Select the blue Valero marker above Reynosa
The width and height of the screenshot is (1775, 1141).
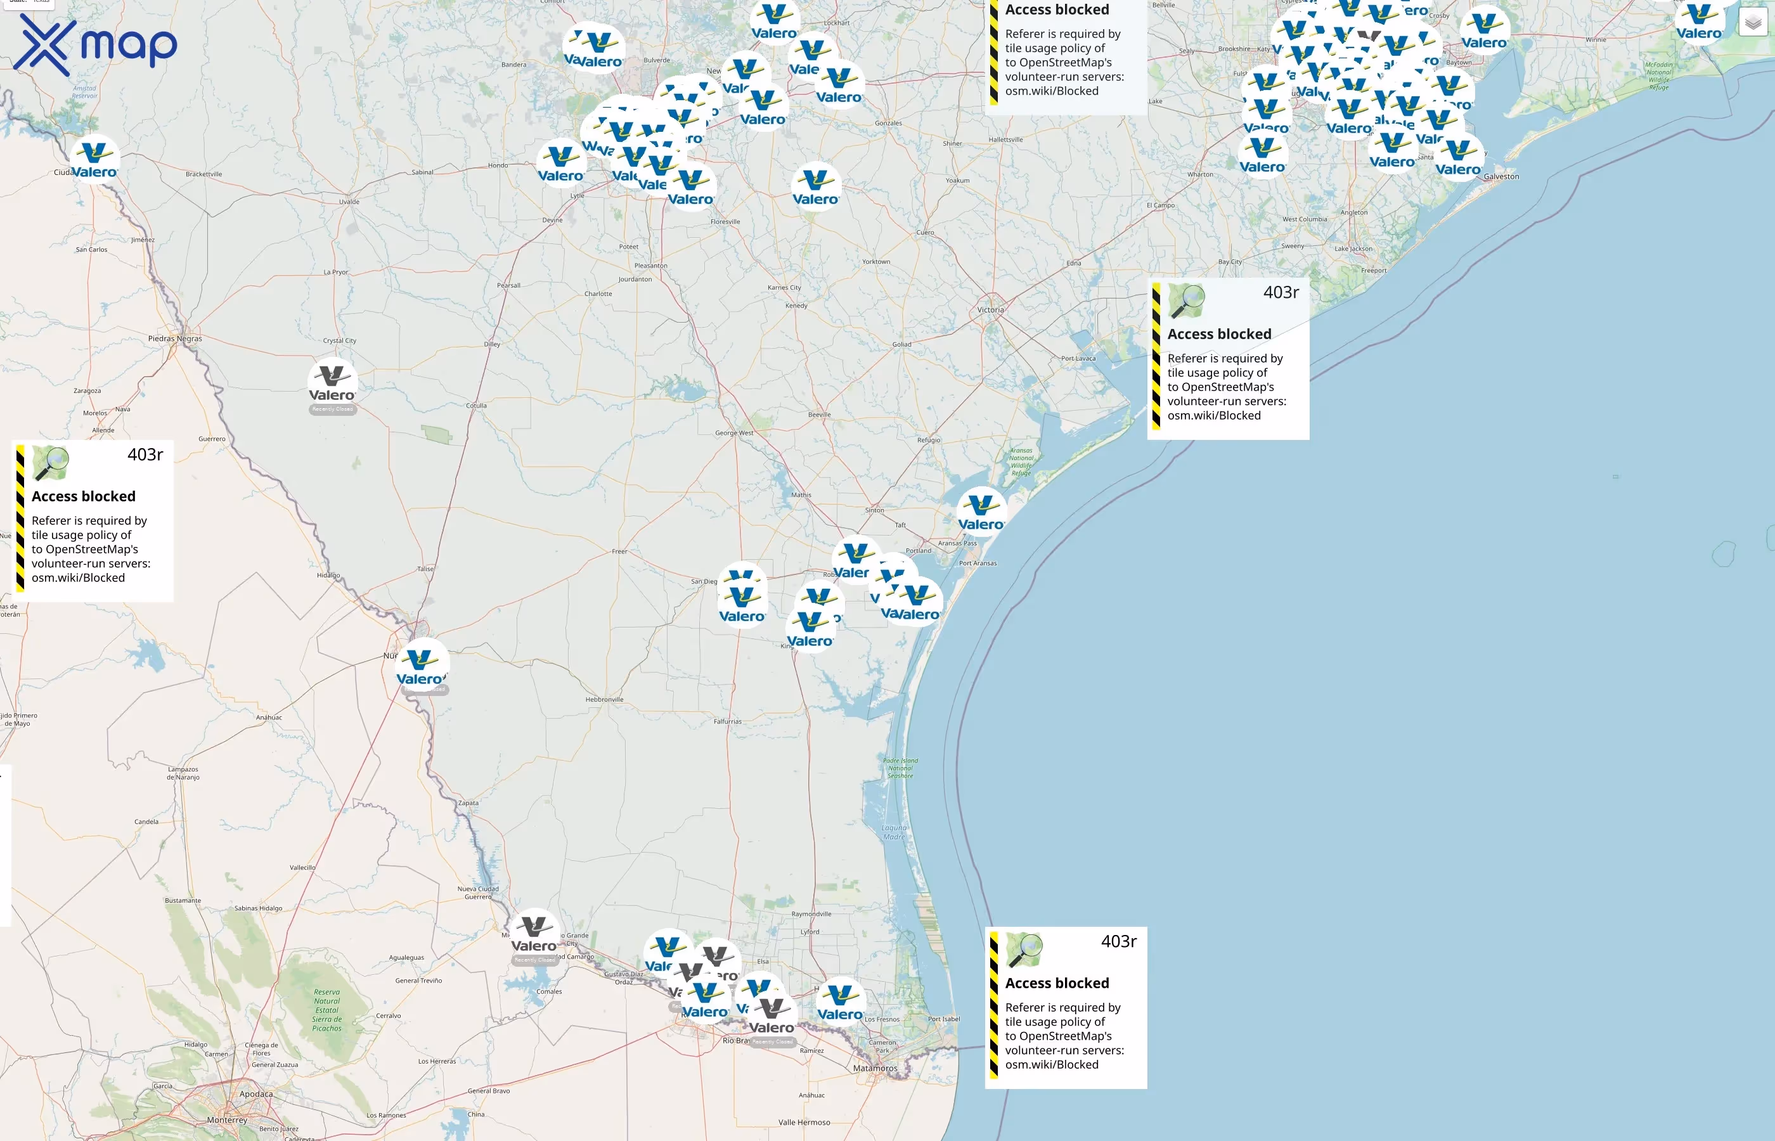pyautogui.click(x=706, y=1000)
